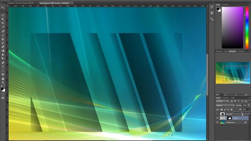Filter layers by pixel type
Screen dimensions: 251x141
click(x=231, y=101)
